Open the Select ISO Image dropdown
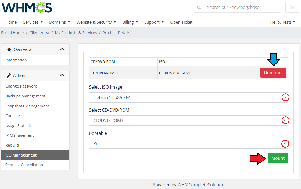Image resolution: width=301 pixels, height=189 pixels. coord(188,97)
